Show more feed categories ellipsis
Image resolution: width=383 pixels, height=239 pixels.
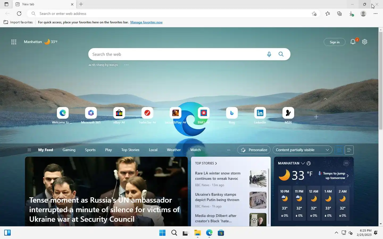point(229,150)
